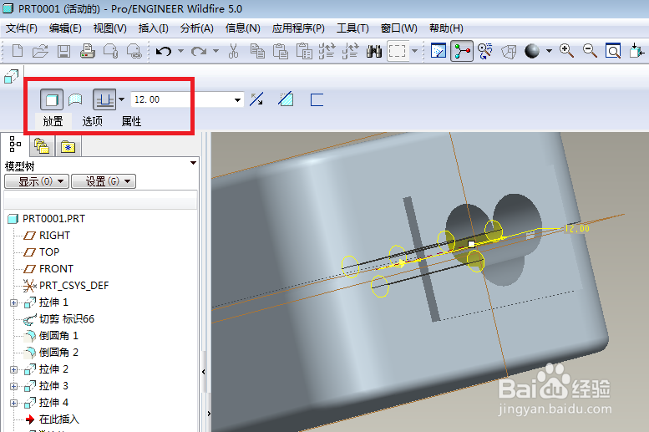This screenshot has width=649, height=432.
Task: Click the Cut scissors icon
Action: pyautogui.click(x=233, y=51)
